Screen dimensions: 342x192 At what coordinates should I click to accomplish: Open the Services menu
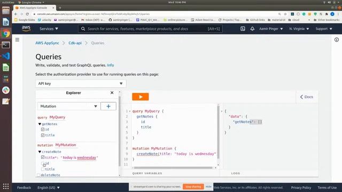tap(49, 29)
